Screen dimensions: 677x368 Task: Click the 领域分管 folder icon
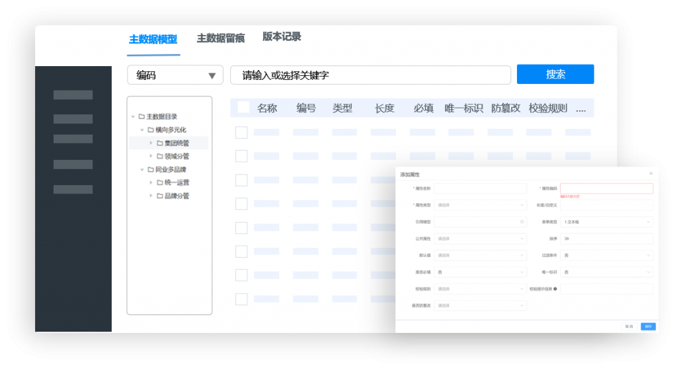point(159,157)
